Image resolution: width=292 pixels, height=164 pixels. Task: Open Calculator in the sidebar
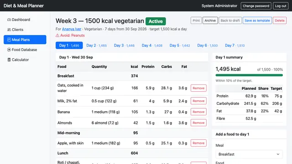click(x=25, y=60)
